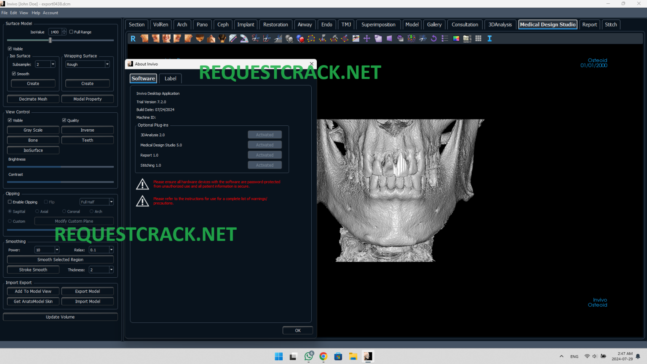Click OK in the About Invivo dialog
The width and height of the screenshot is (647, 364).
297,330
